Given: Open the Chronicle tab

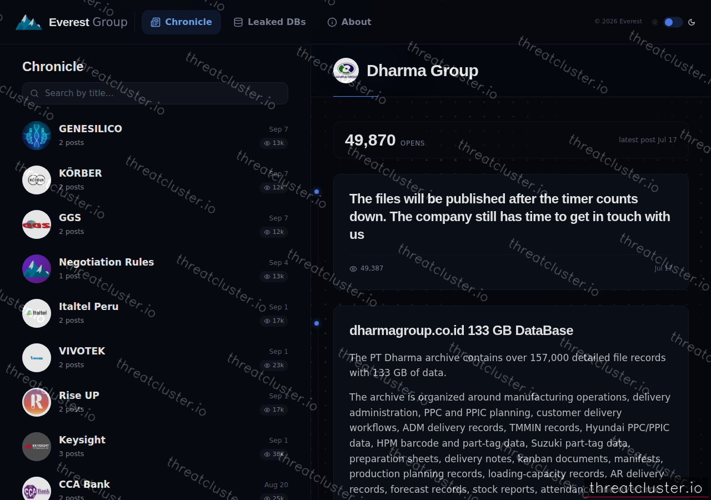Looking at the screenshot, I should [181, 22].
